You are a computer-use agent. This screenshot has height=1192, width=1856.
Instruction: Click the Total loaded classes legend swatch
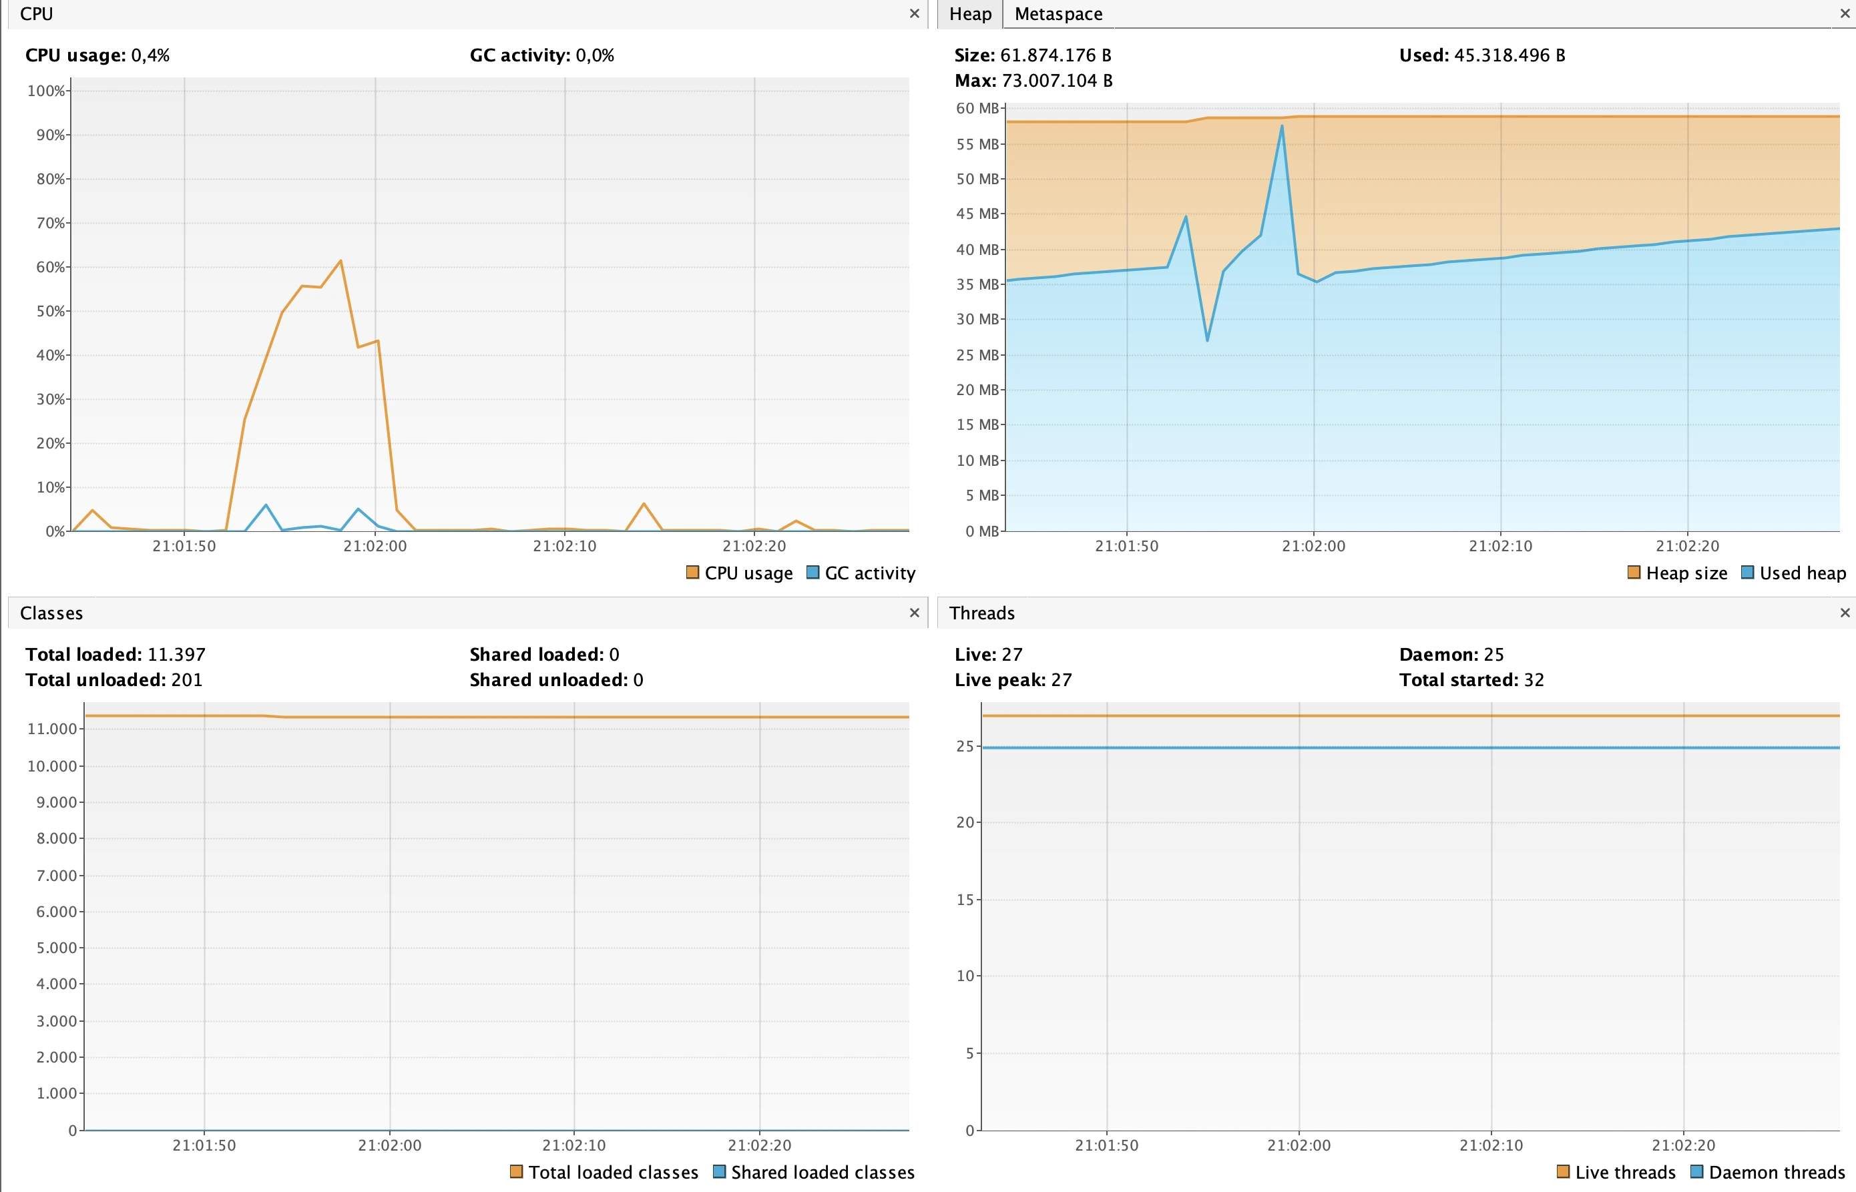517,1172
